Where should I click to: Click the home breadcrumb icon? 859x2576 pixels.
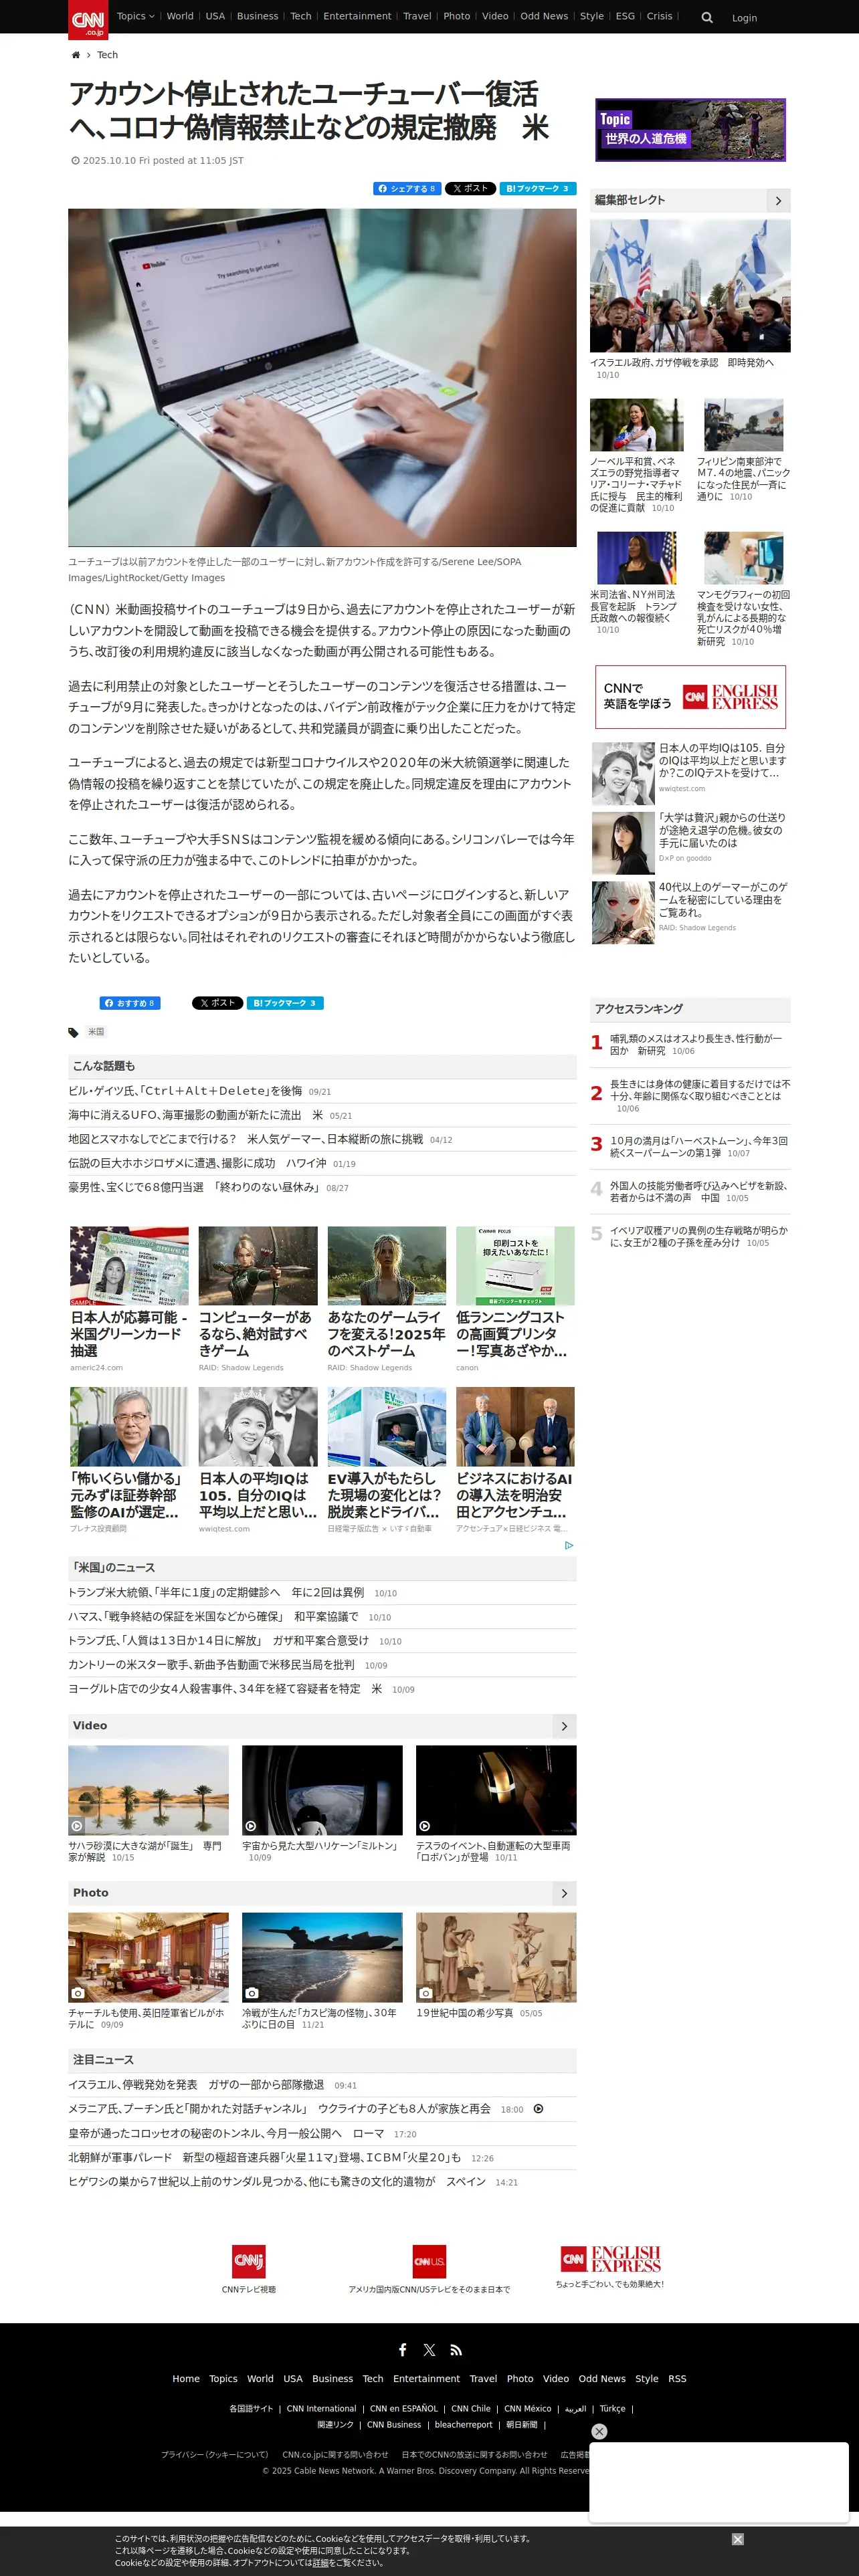[75, 55]
